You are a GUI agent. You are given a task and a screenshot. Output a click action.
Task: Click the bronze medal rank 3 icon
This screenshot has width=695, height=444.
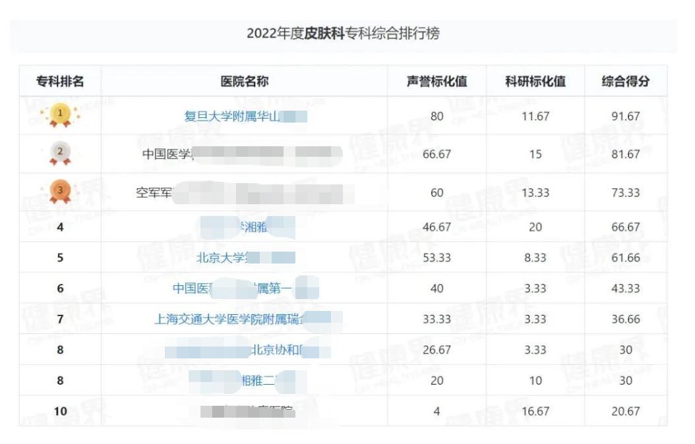point(60,192)
